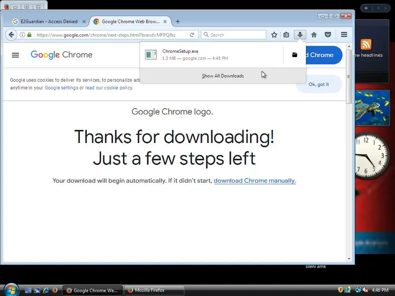Click the Ok, got it cookie button
The width and height of the screenshot is (395, 296).
coord(319,84)
